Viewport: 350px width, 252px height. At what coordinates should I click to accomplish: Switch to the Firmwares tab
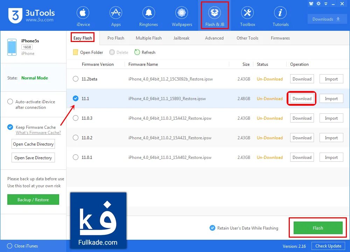(x=280, y=38)
